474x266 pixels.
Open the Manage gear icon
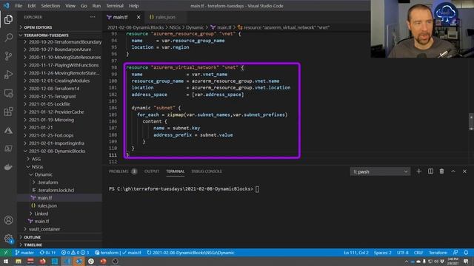(x=8, y=239)
